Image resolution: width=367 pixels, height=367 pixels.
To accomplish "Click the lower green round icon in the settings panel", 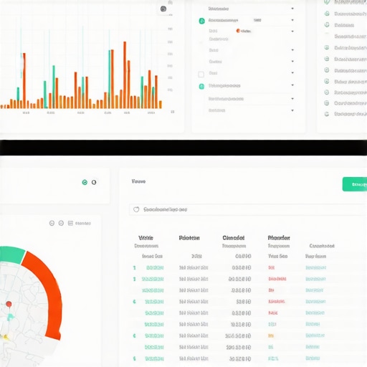I will [x=201, y=86].
